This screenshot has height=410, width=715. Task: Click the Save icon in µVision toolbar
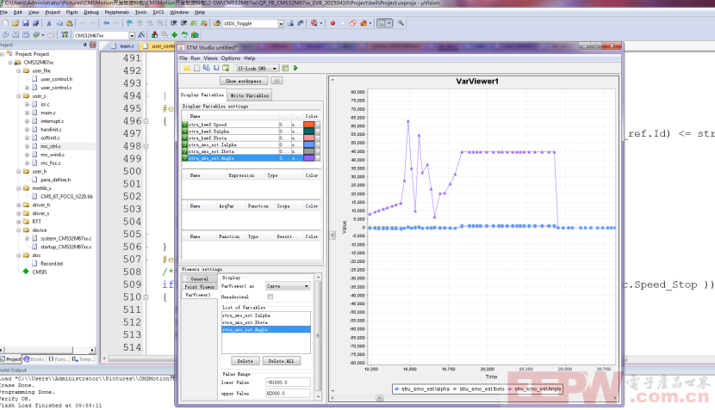26,23
